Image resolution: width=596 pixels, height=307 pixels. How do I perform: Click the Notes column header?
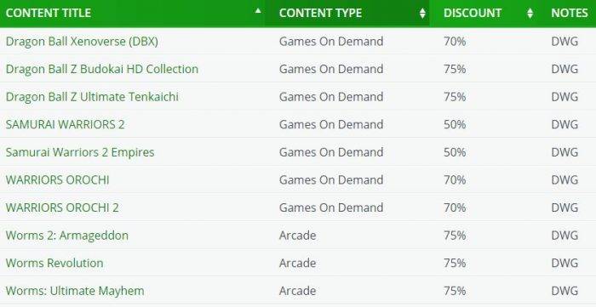570,14
